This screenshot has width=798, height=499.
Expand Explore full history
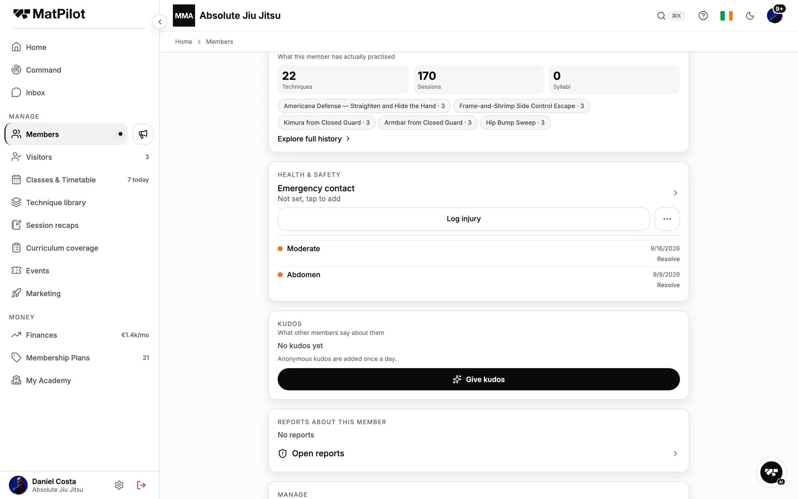pyautogui.click(x=314, y=139)
